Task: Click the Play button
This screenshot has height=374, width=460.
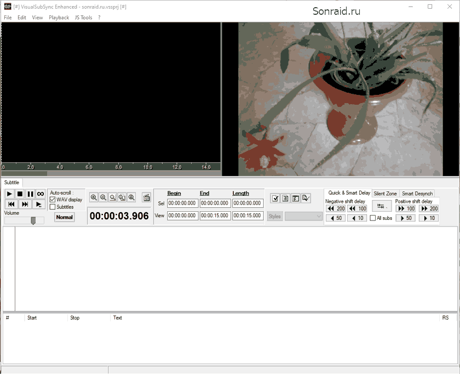Action: tap(10, 194)
